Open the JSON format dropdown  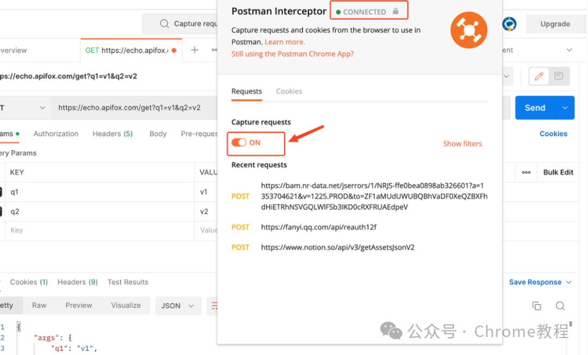pyautogui.click(x=177, y=306)
